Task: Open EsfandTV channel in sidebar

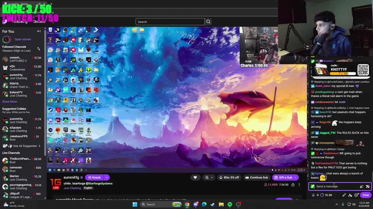Action: tap(22, 94)
